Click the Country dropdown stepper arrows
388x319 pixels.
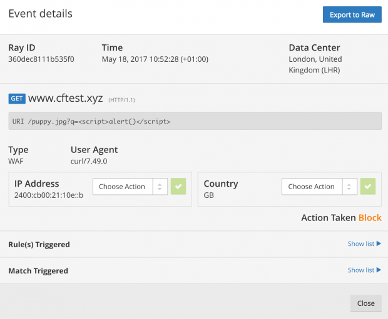[349, 187]
